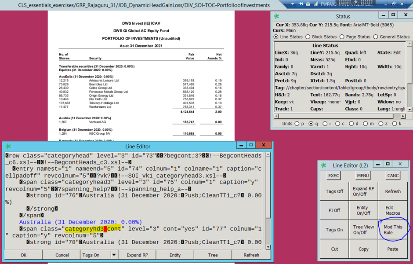The width and height of the screenshot is (413, 264).
Task: Choose units radio button p
Action: tap(297, 124)
